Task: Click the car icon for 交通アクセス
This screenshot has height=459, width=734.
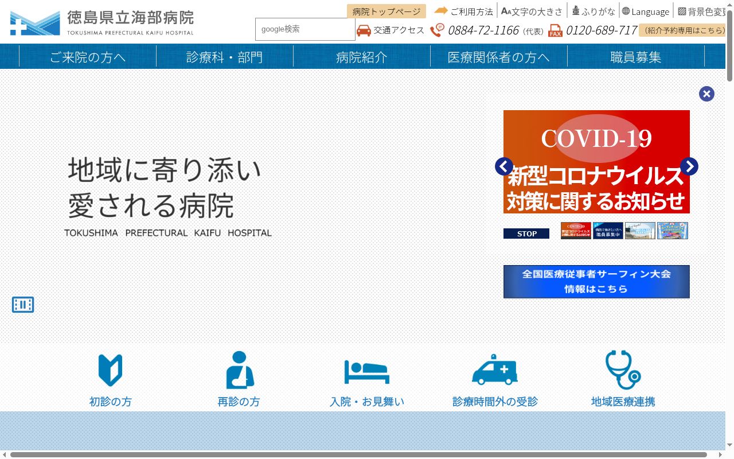Action: [x=364, y=30]
